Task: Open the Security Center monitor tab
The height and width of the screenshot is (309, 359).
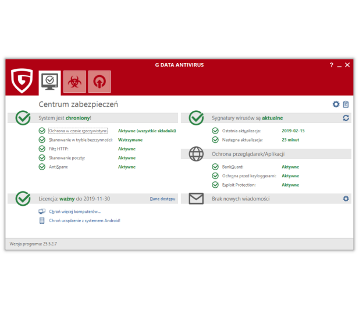Action: (x=49, y=82)
